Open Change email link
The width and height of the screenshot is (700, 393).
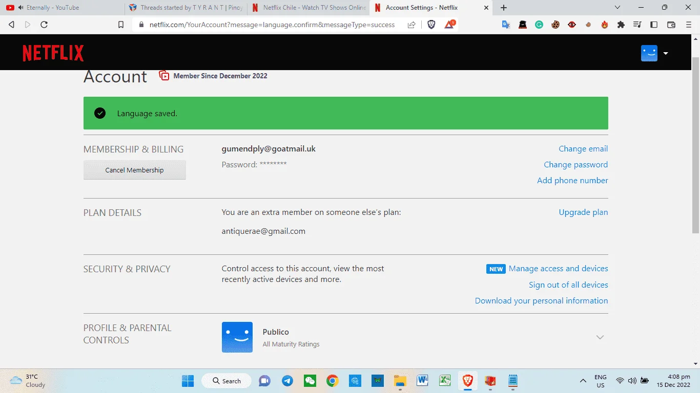point(583,149)
